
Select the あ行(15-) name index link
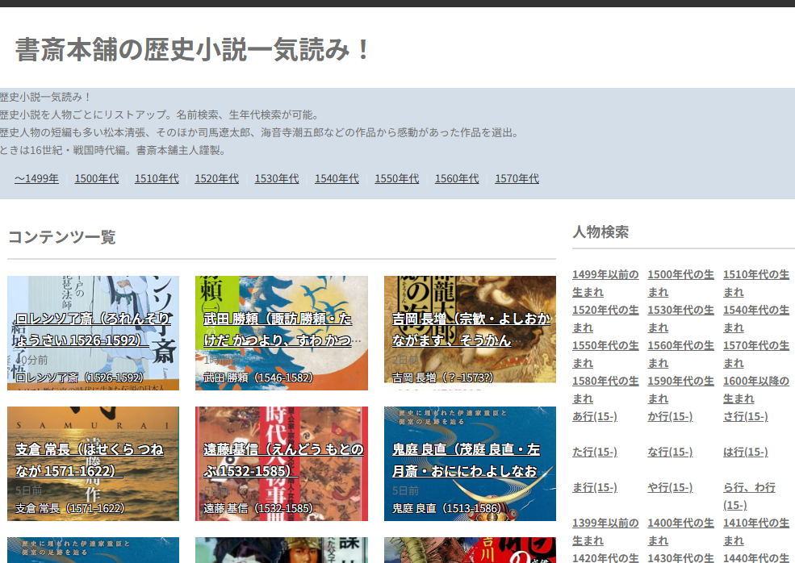595,416
